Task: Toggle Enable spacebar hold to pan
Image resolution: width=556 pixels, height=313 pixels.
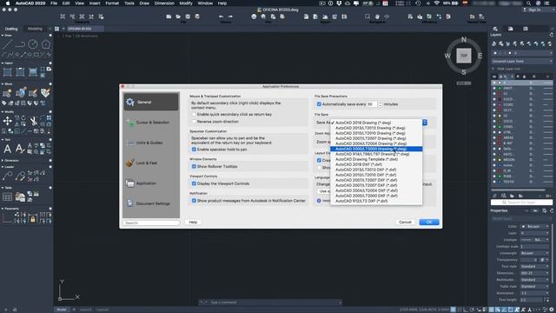Action: (194, 150)
